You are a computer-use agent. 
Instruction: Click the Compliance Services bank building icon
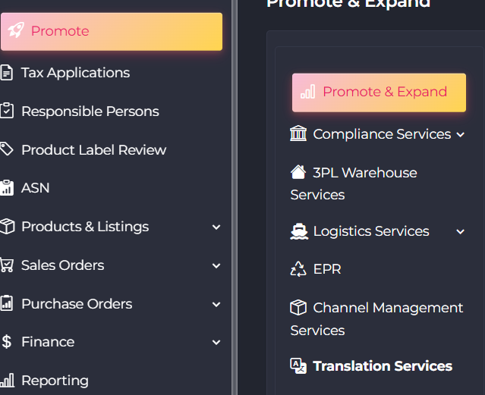point(298,134)
